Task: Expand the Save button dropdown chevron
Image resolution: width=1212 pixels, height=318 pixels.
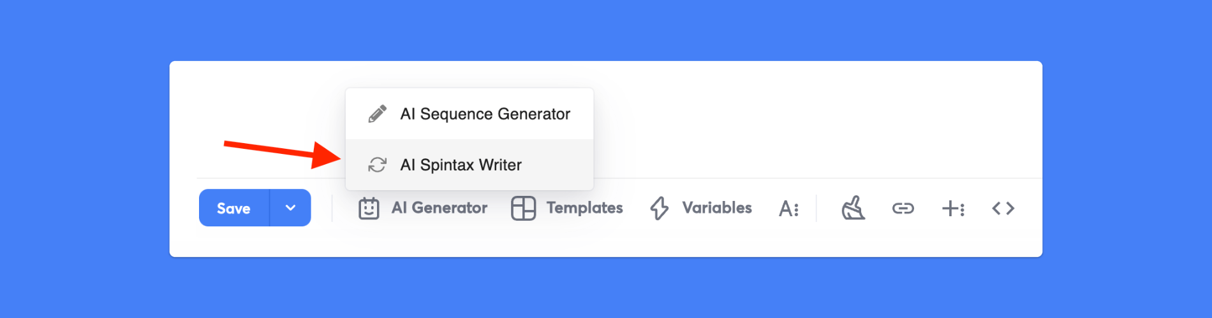Action: (x=290, y=208)
